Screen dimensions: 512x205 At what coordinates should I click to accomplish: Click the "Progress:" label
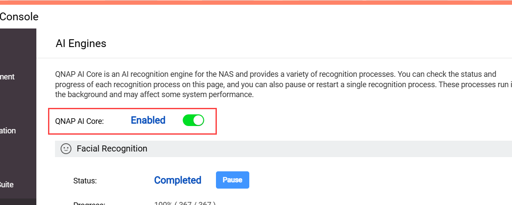pos(89,204)
